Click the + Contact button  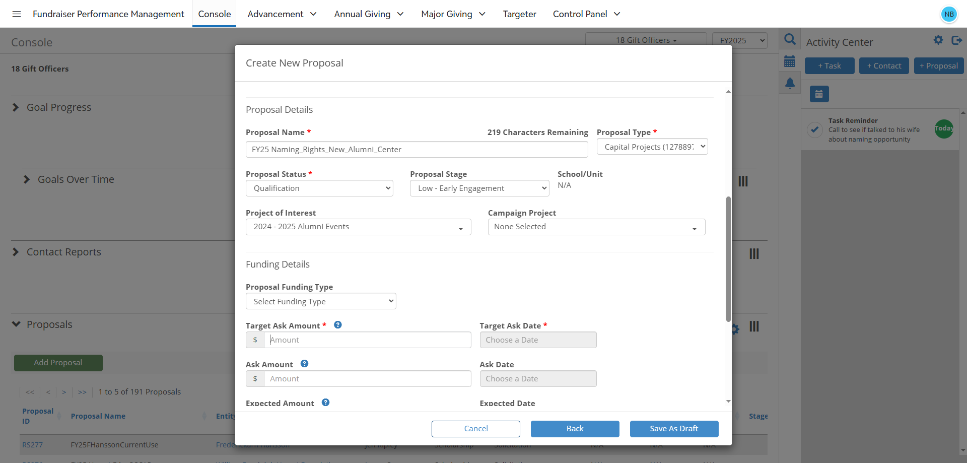click(x=884, y=66)
